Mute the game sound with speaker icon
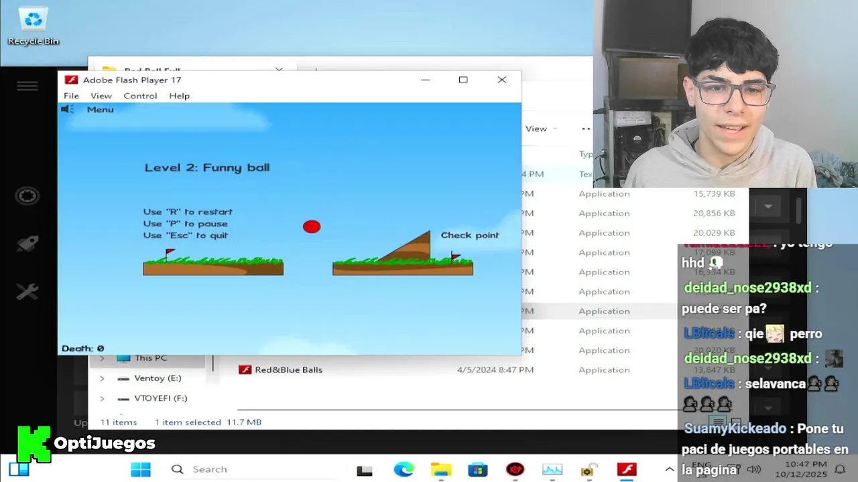The width and height of the screenshot is (858, 482). pos(67,109)
